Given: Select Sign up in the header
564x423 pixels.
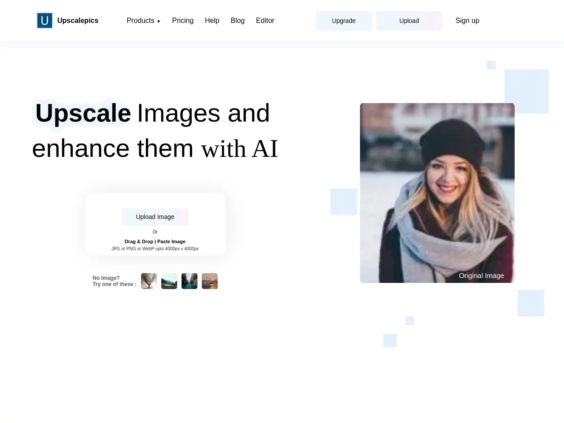Looking at the screenshot, I should (x=467, y=21).
